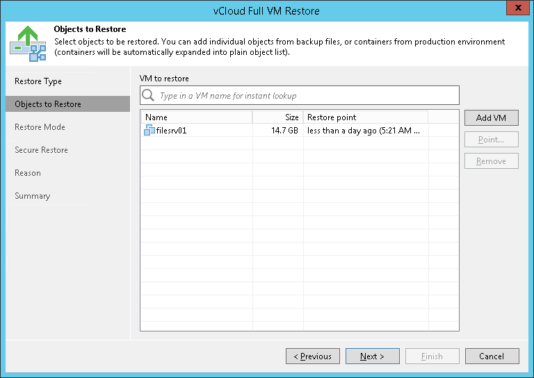This screenshot has width=534, height=378.
Task: Go to the Next wizard step
Action: (x=372, y=356)
